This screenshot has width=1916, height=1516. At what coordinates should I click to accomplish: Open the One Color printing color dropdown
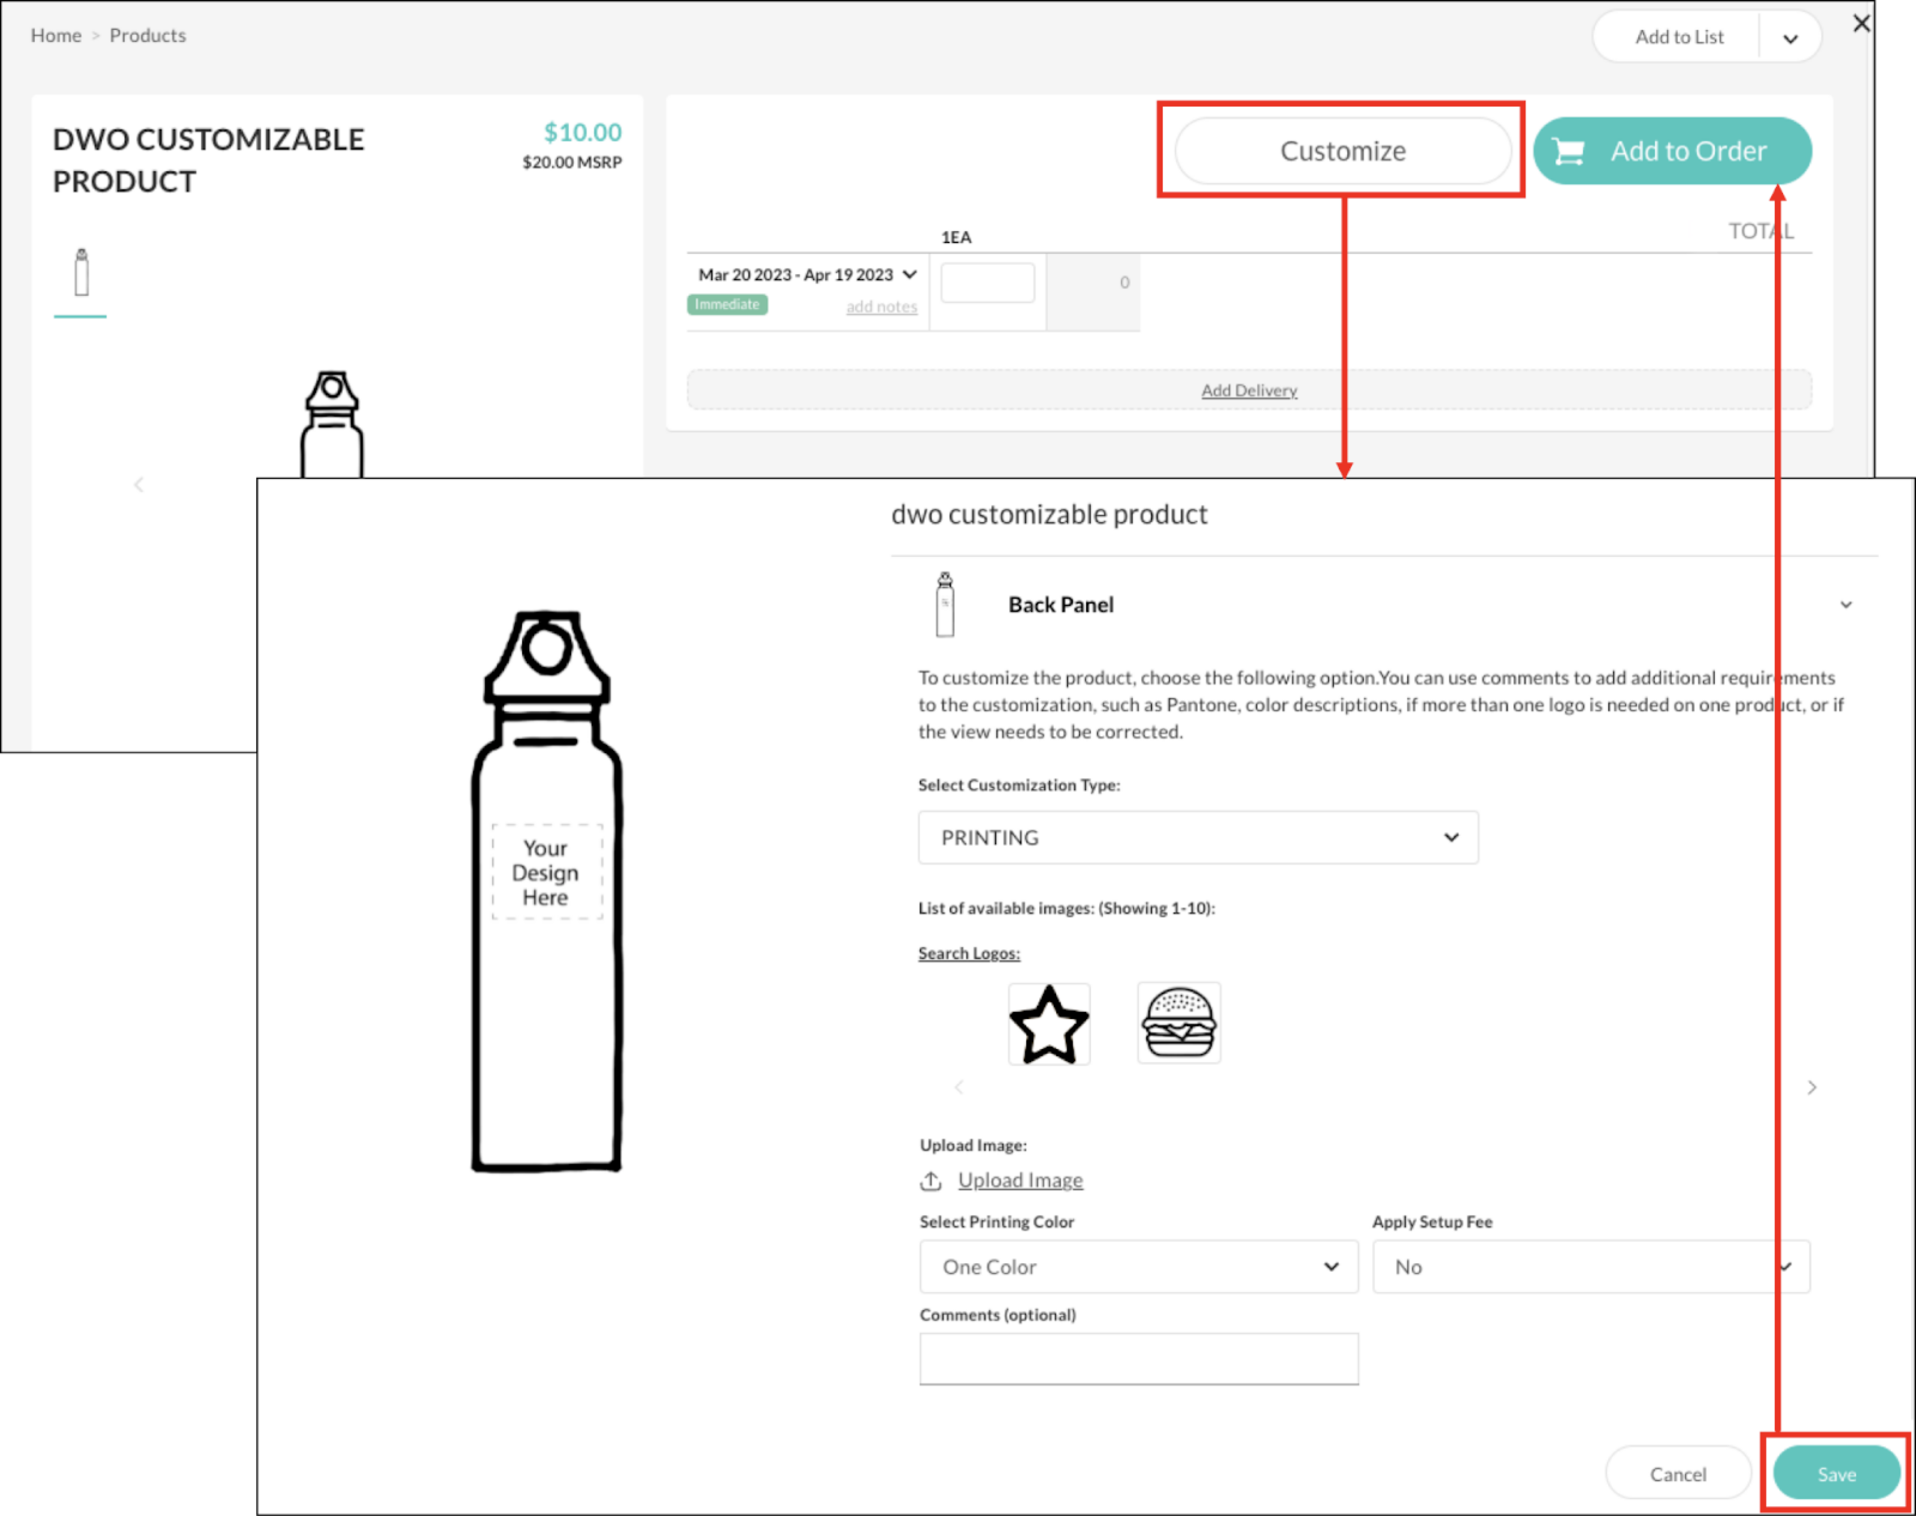point(1139,1266)
